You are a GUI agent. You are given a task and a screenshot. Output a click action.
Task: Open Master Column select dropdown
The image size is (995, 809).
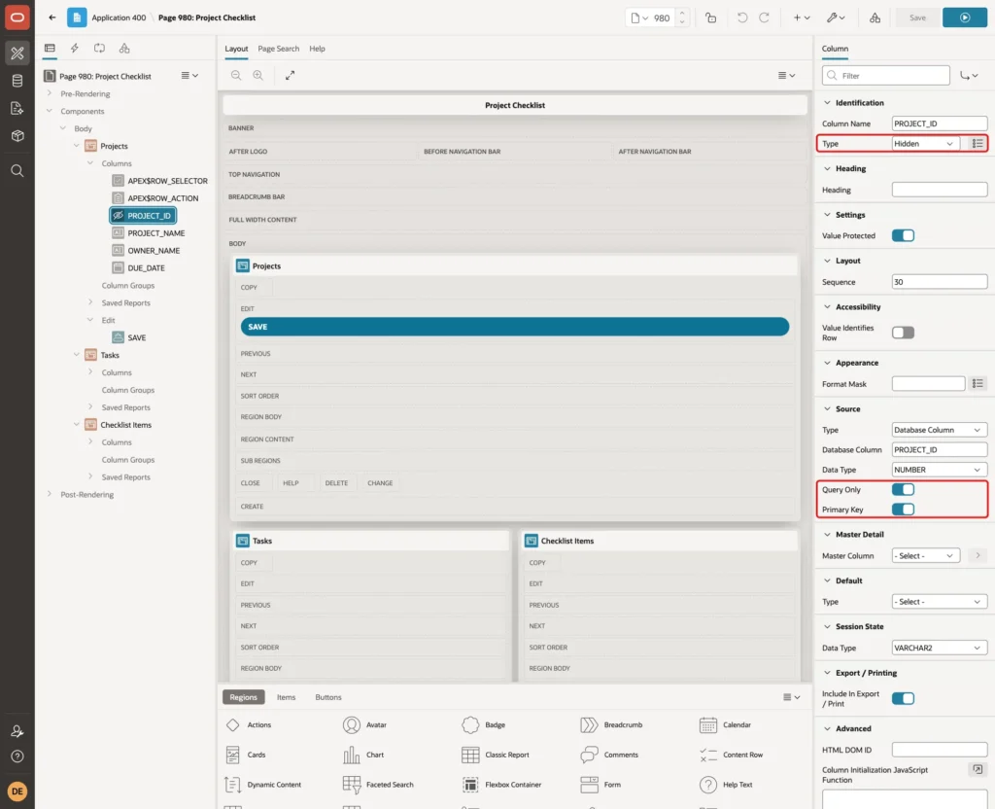coord(925,555)
